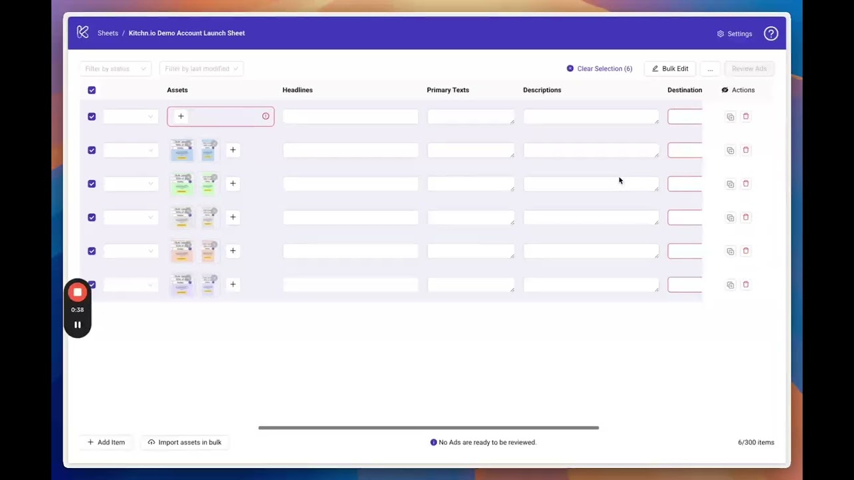This screenshot has width=854, height=480.
Task: Click the duplicate icon in first row
Action: point(731,117)
